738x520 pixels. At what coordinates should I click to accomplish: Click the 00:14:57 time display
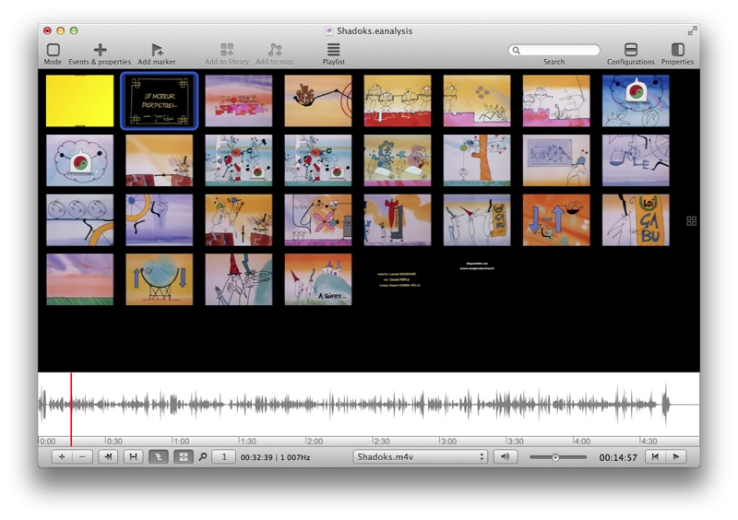(x=618, y=457)
